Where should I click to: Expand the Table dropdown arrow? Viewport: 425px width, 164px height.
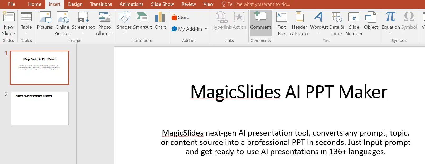coord(26,33)
